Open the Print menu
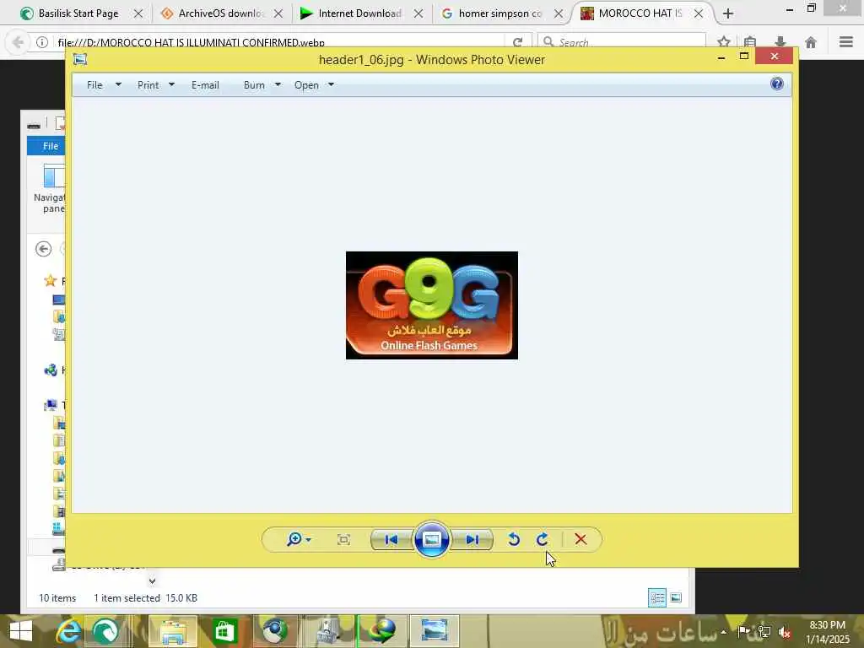Viewport: 864px width, 648px height. pos(148,85)
